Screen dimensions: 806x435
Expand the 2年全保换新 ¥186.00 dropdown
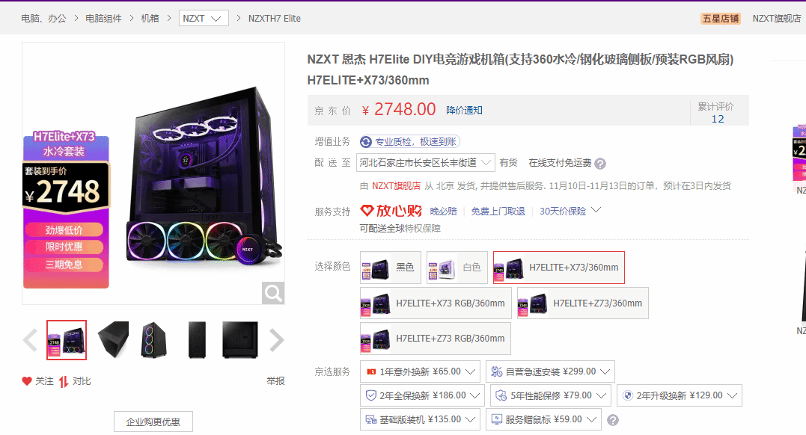(x=474, y=396)
